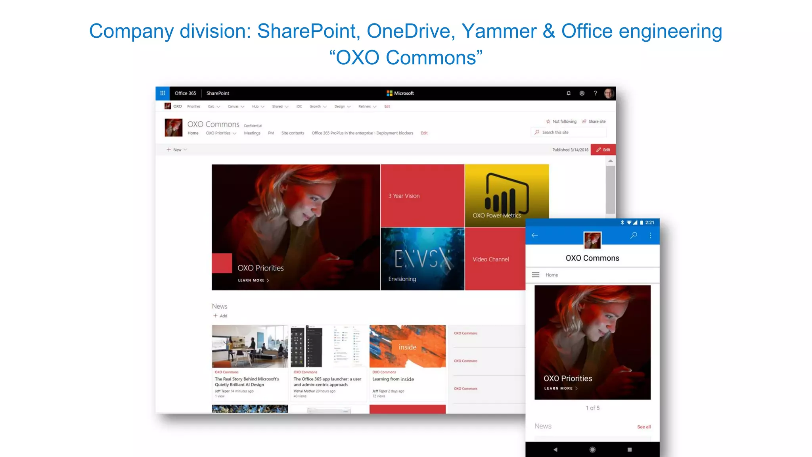The image size is (812, 457).
Task: Click the Share site icon
Action: coord(584,121)
